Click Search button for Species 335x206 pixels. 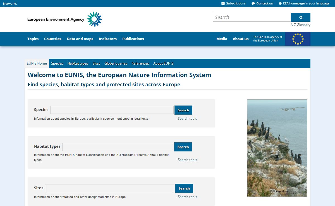(183, 110)
